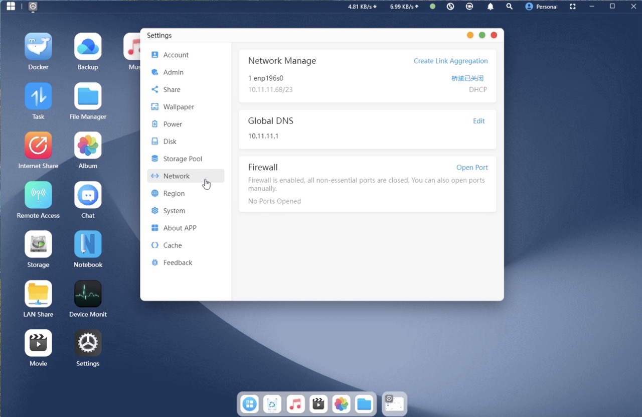Open Internet Share app
This screenshot has width=642, height=417.
(38, 146)
